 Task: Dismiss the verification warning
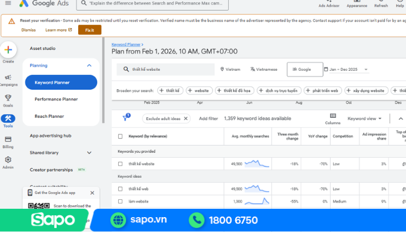(x=29, y=30)
